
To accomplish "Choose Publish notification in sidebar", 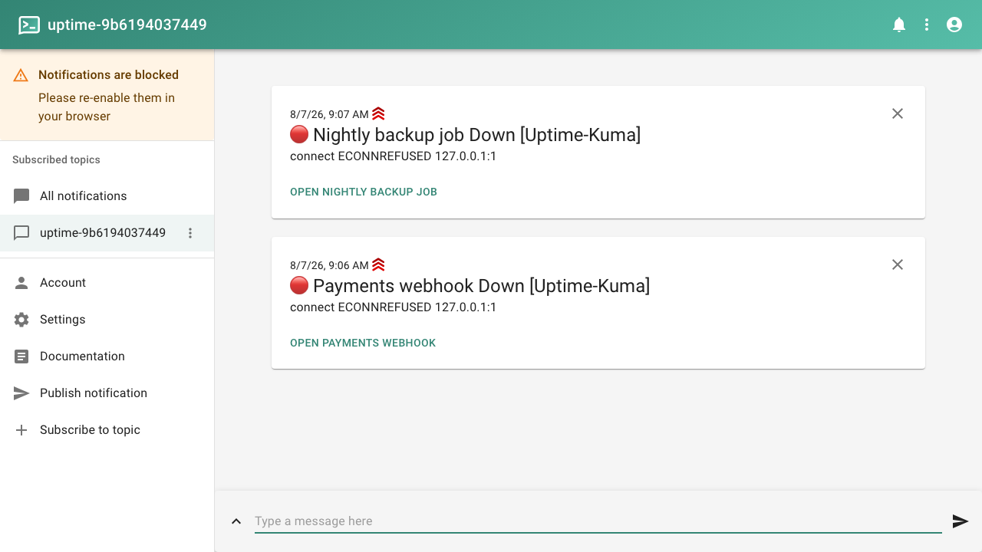I will click(x=107, y=393).
